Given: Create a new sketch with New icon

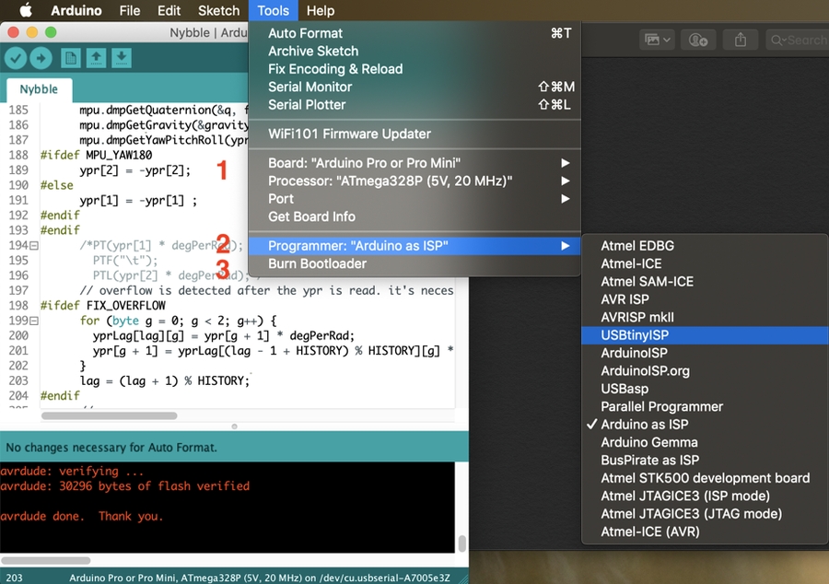Looking at the screenshot, I should point(71,58).
